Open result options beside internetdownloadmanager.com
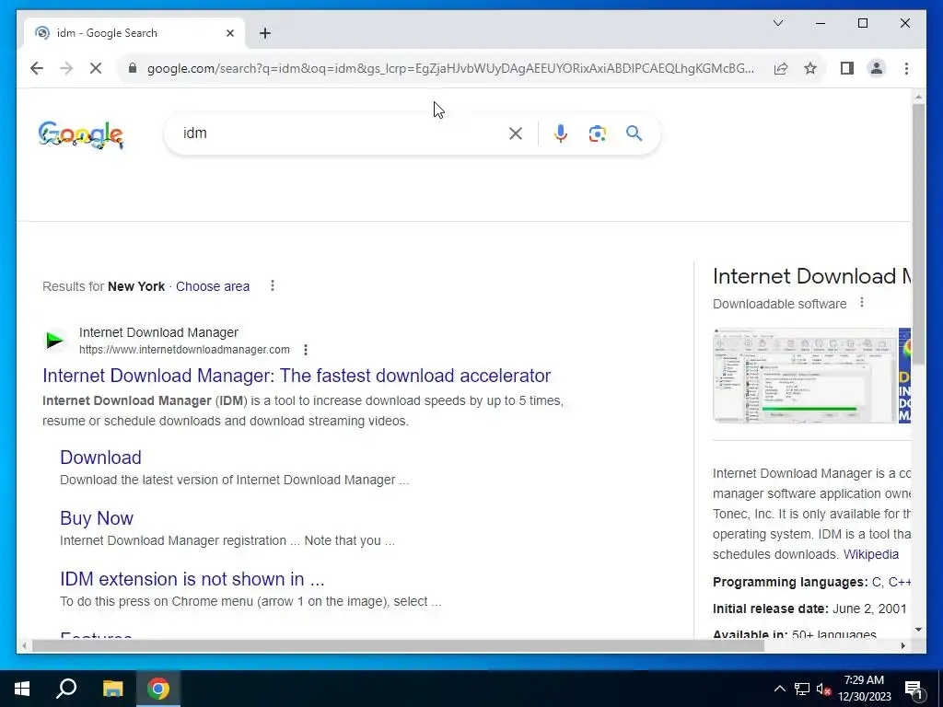This screenshot has height=707, width=943. pyautogui.click(x=306, y=349)
